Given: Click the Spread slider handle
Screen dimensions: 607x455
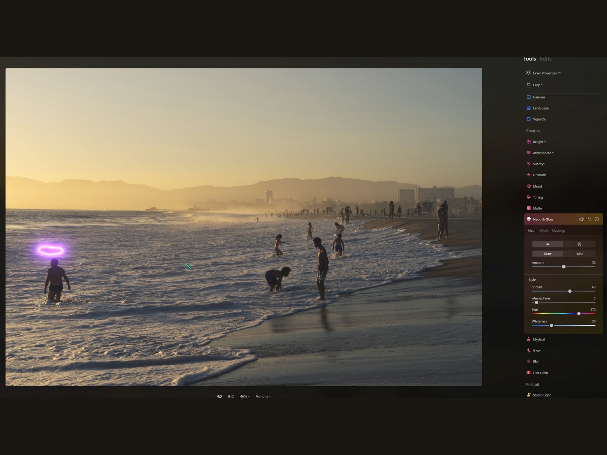Looking at the screenshot, I should tap(570, 291).
